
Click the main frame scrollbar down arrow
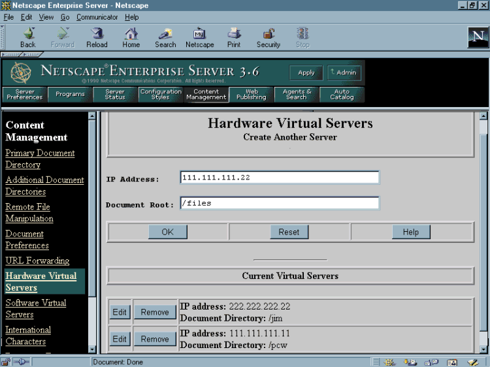[483, 349]
